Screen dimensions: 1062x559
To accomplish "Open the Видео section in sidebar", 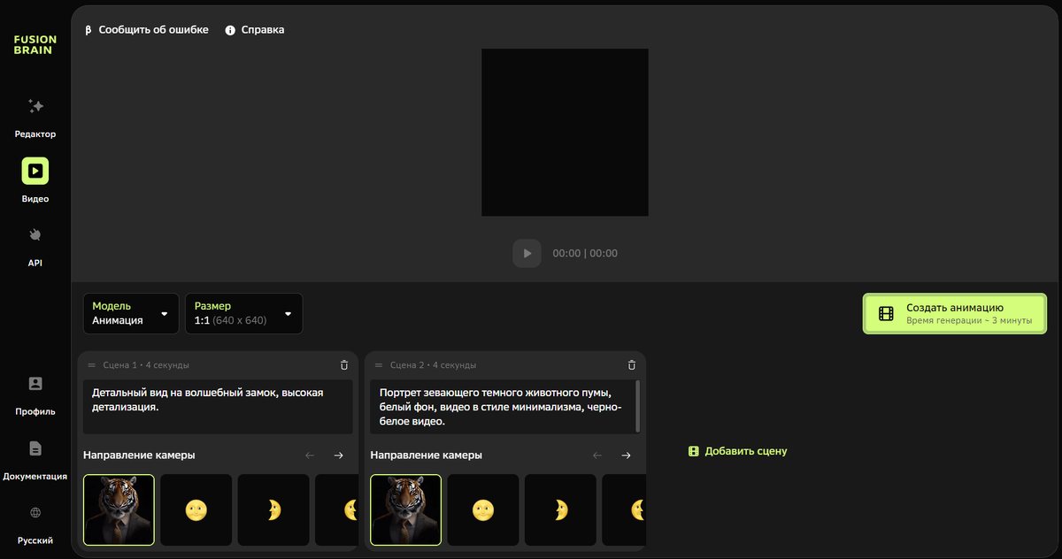I will (35, 181).
